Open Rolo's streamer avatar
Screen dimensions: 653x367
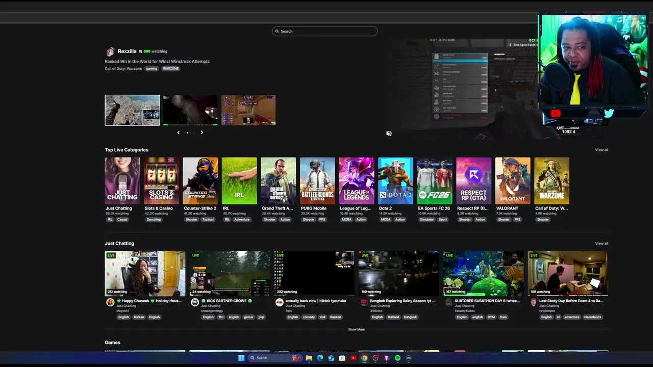click(279, 302)
